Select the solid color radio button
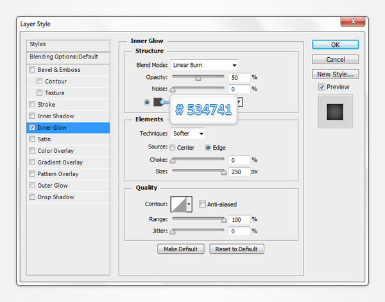The image size is (385, 302). [x=148, y=102]
